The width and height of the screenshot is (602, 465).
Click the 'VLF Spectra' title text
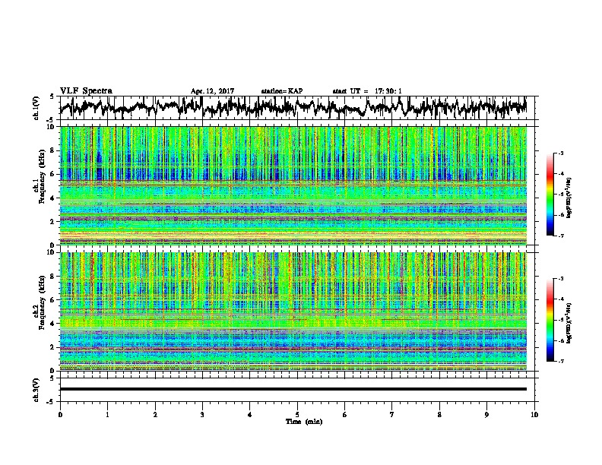pos(86,91)
